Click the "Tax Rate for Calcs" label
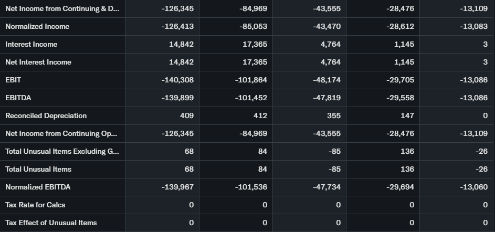Viewport: 495px width, 232px height. tap(35, 205)
